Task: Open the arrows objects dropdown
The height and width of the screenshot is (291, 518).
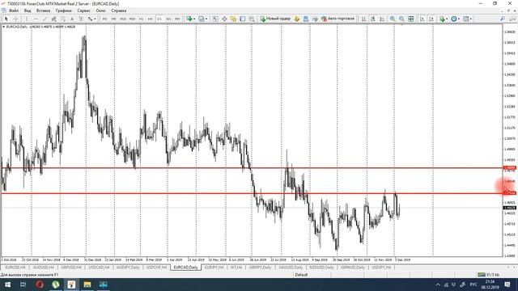Action: click(91, 19)
